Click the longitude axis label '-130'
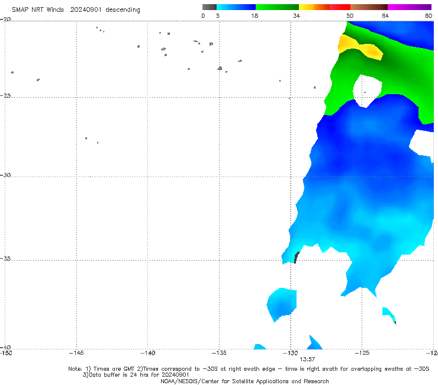 (291, 353)
